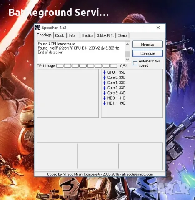This screenshot has width=195, height=200.
Task: Click the 0,5% CPU usage value
Action: (x=124, y=66)
